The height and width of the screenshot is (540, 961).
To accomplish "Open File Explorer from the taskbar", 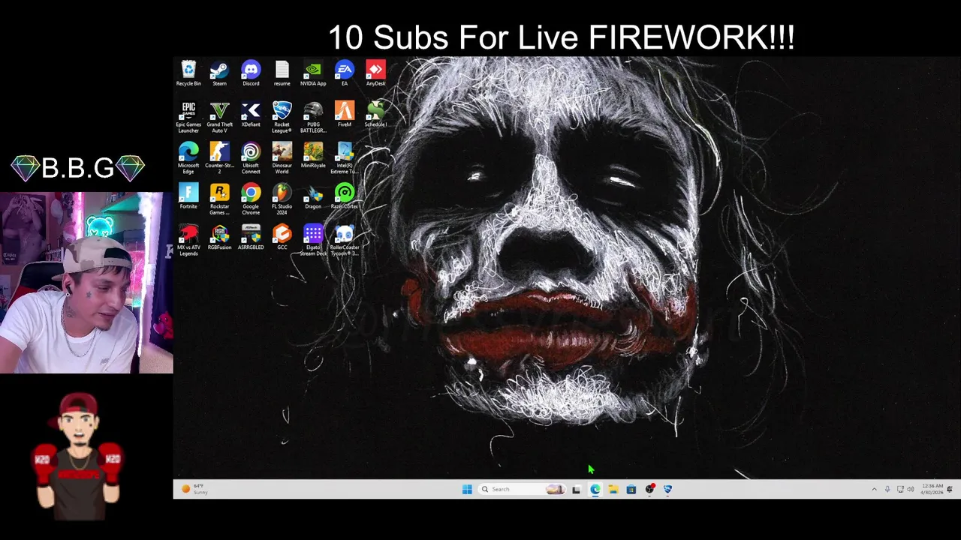I will click(x=613, y=489).
